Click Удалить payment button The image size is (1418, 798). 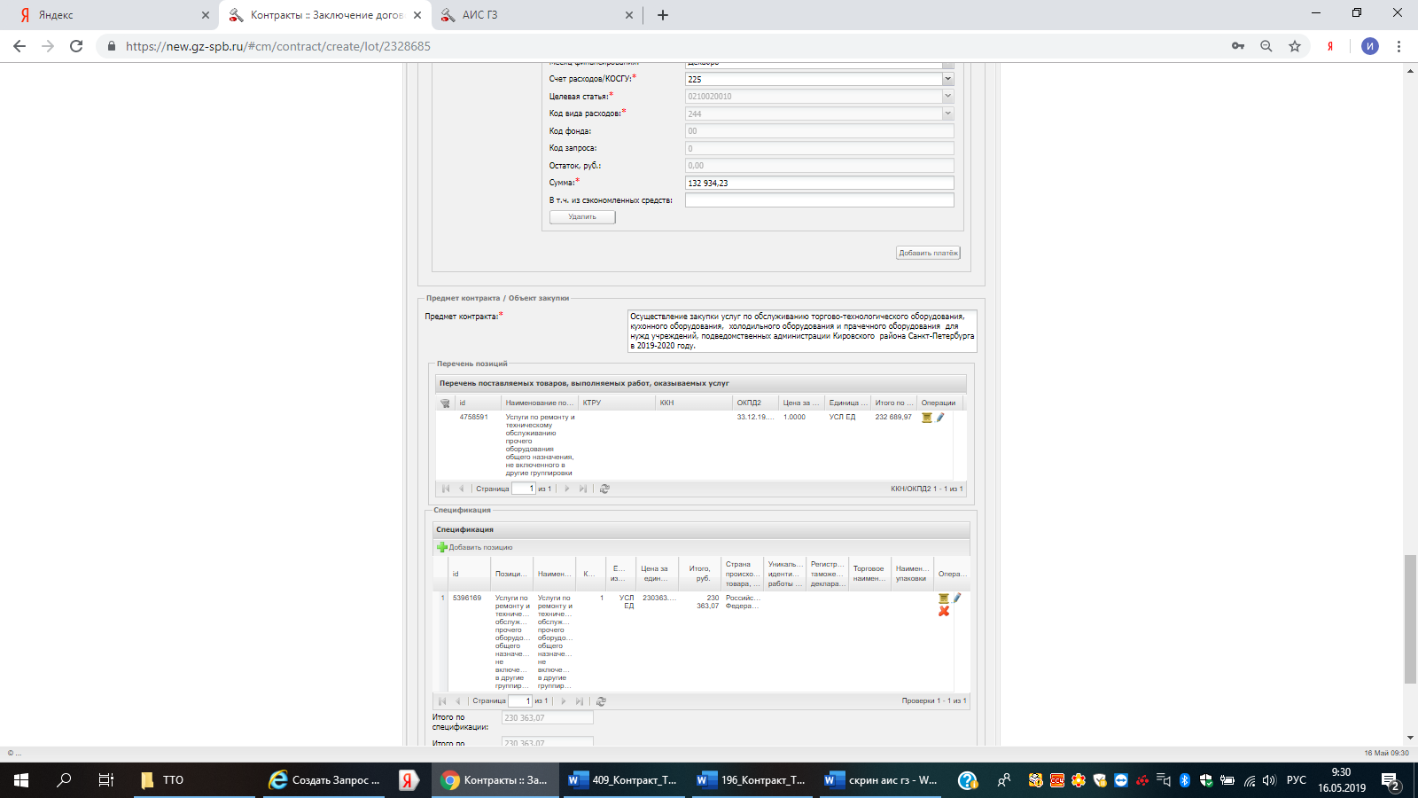582,216
